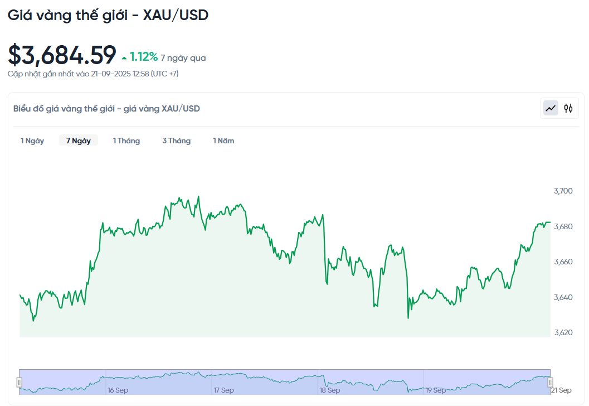Click the 1.12% change percentage
The width and height of the screenshot is (589, 406).
[x=144, y=57]
